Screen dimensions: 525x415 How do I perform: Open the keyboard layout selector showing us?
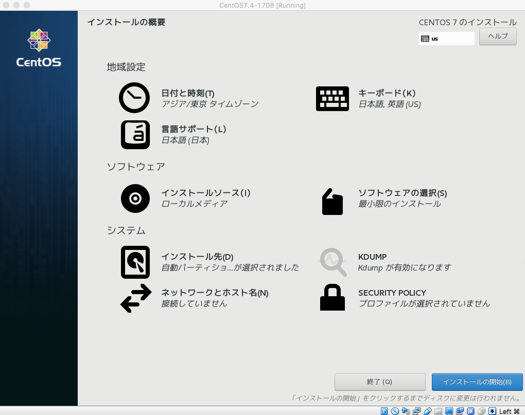coord(446,38)
